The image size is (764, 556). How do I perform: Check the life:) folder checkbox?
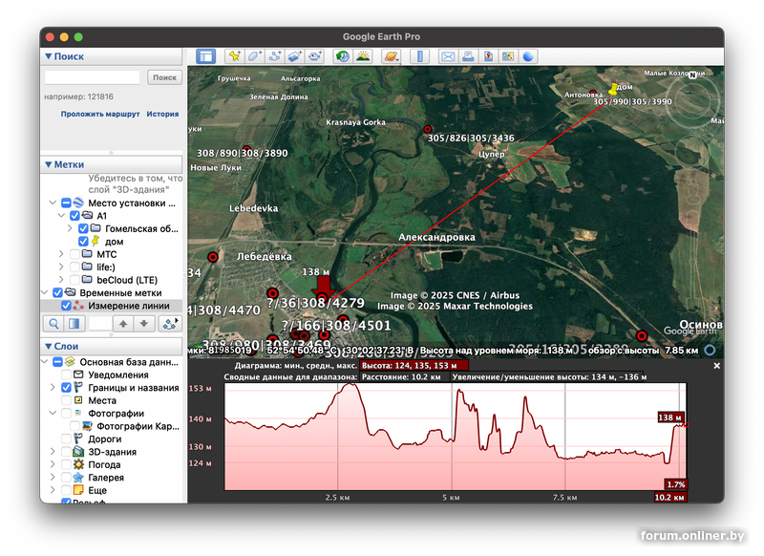[x=74, y=267]
